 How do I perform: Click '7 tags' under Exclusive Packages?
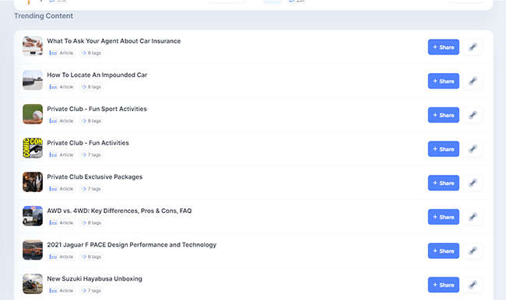[x=91, y=189]
